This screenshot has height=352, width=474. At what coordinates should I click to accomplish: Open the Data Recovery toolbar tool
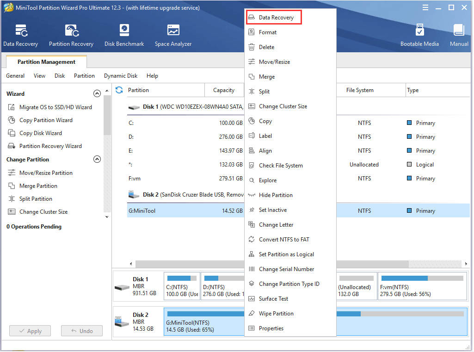[20, 35]
